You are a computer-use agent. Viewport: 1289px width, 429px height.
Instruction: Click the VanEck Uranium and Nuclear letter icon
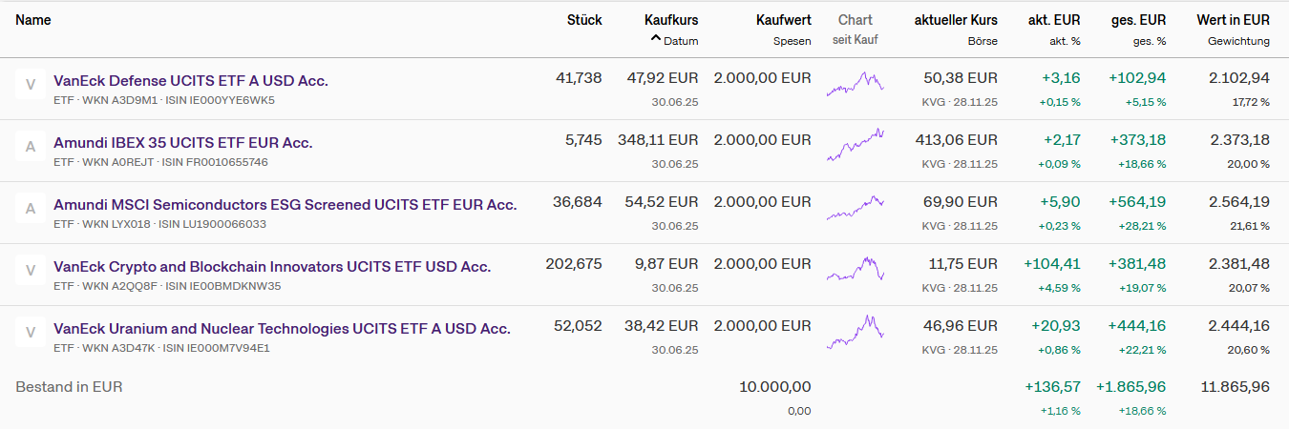31,333
